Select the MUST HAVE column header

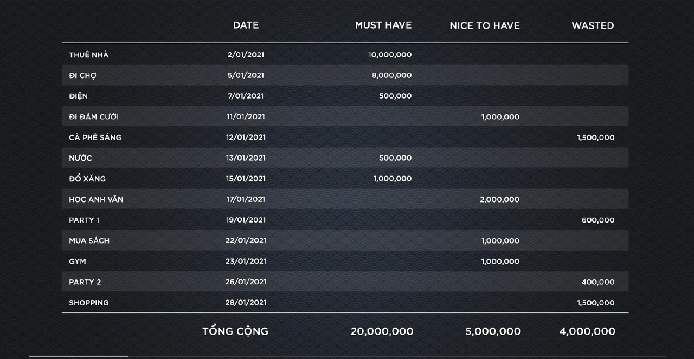click(x=383, y=25)
